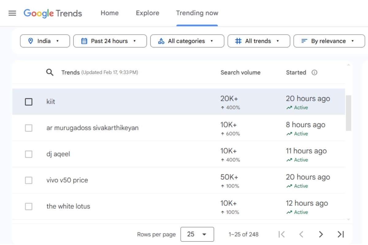Viewport: 368px width, 245px height.
Task: Go to the previous page of trends
Action: coord(301,234)
